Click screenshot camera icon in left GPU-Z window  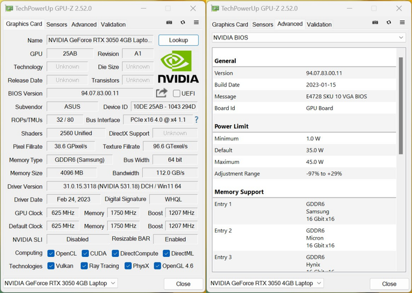click(169, 23)
